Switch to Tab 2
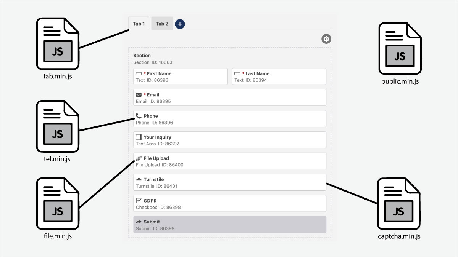This screenshot has width=458, height=257. click(162, 24)
